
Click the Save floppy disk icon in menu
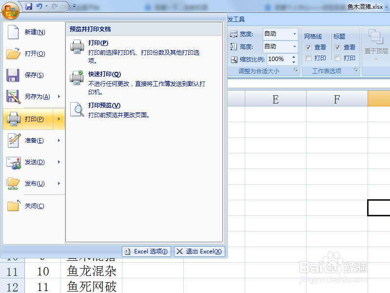coord(13,75)
